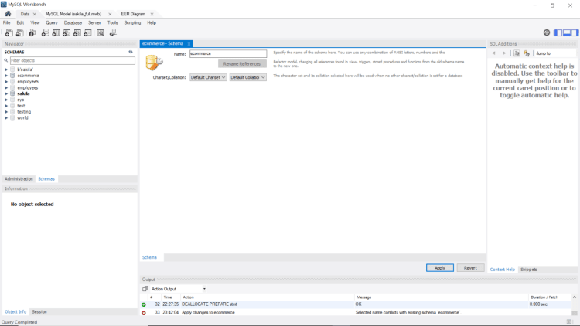
Task: Click the schema Name input field
Action: (x=228, y=53)
